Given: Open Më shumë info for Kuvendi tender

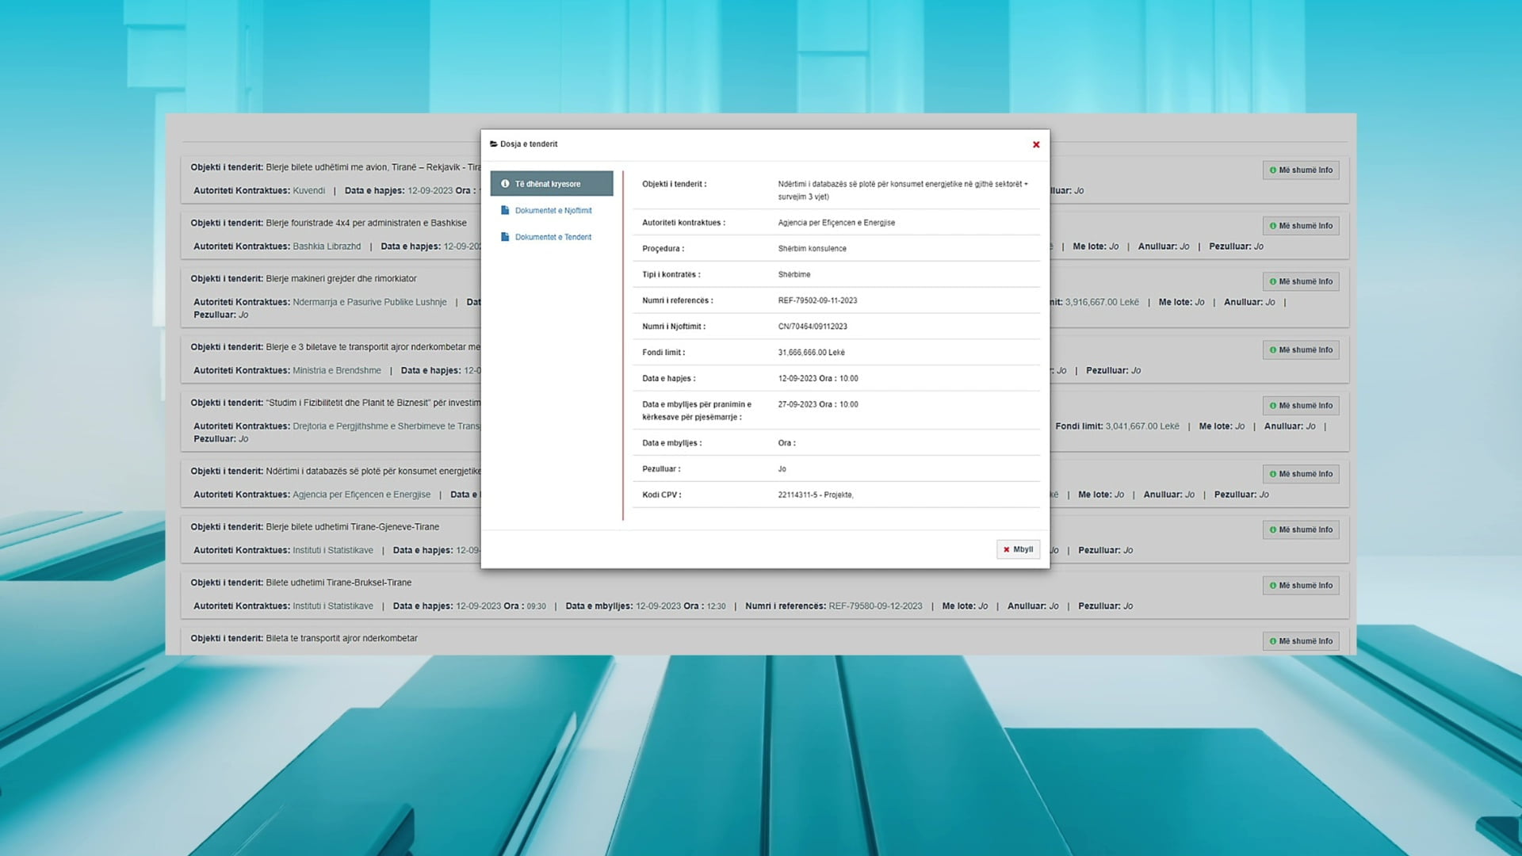Looking at the screenshot, I should point(1300,170).
